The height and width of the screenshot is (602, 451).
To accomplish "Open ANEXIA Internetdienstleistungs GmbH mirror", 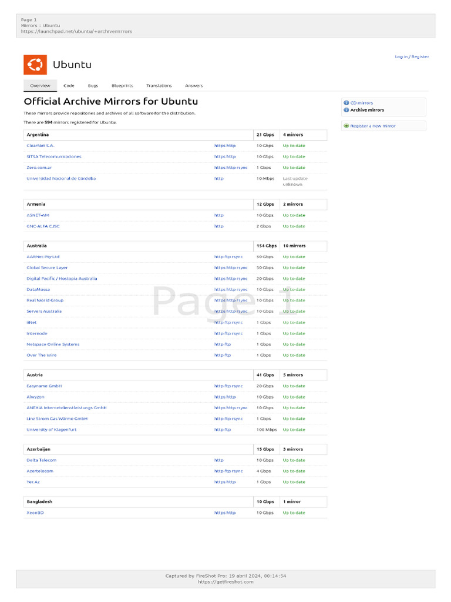I will (x=67, y=408).
